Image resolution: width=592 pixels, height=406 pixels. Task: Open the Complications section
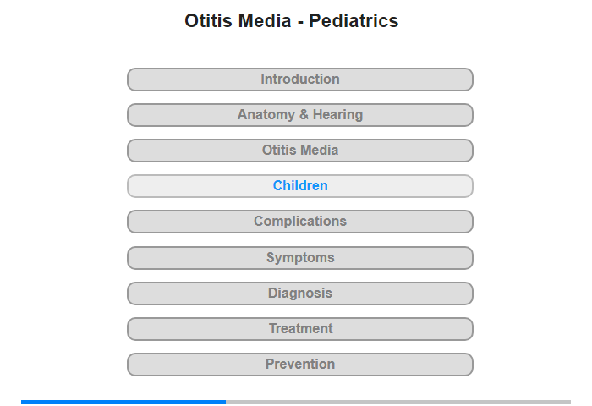(x=299, y=222)
